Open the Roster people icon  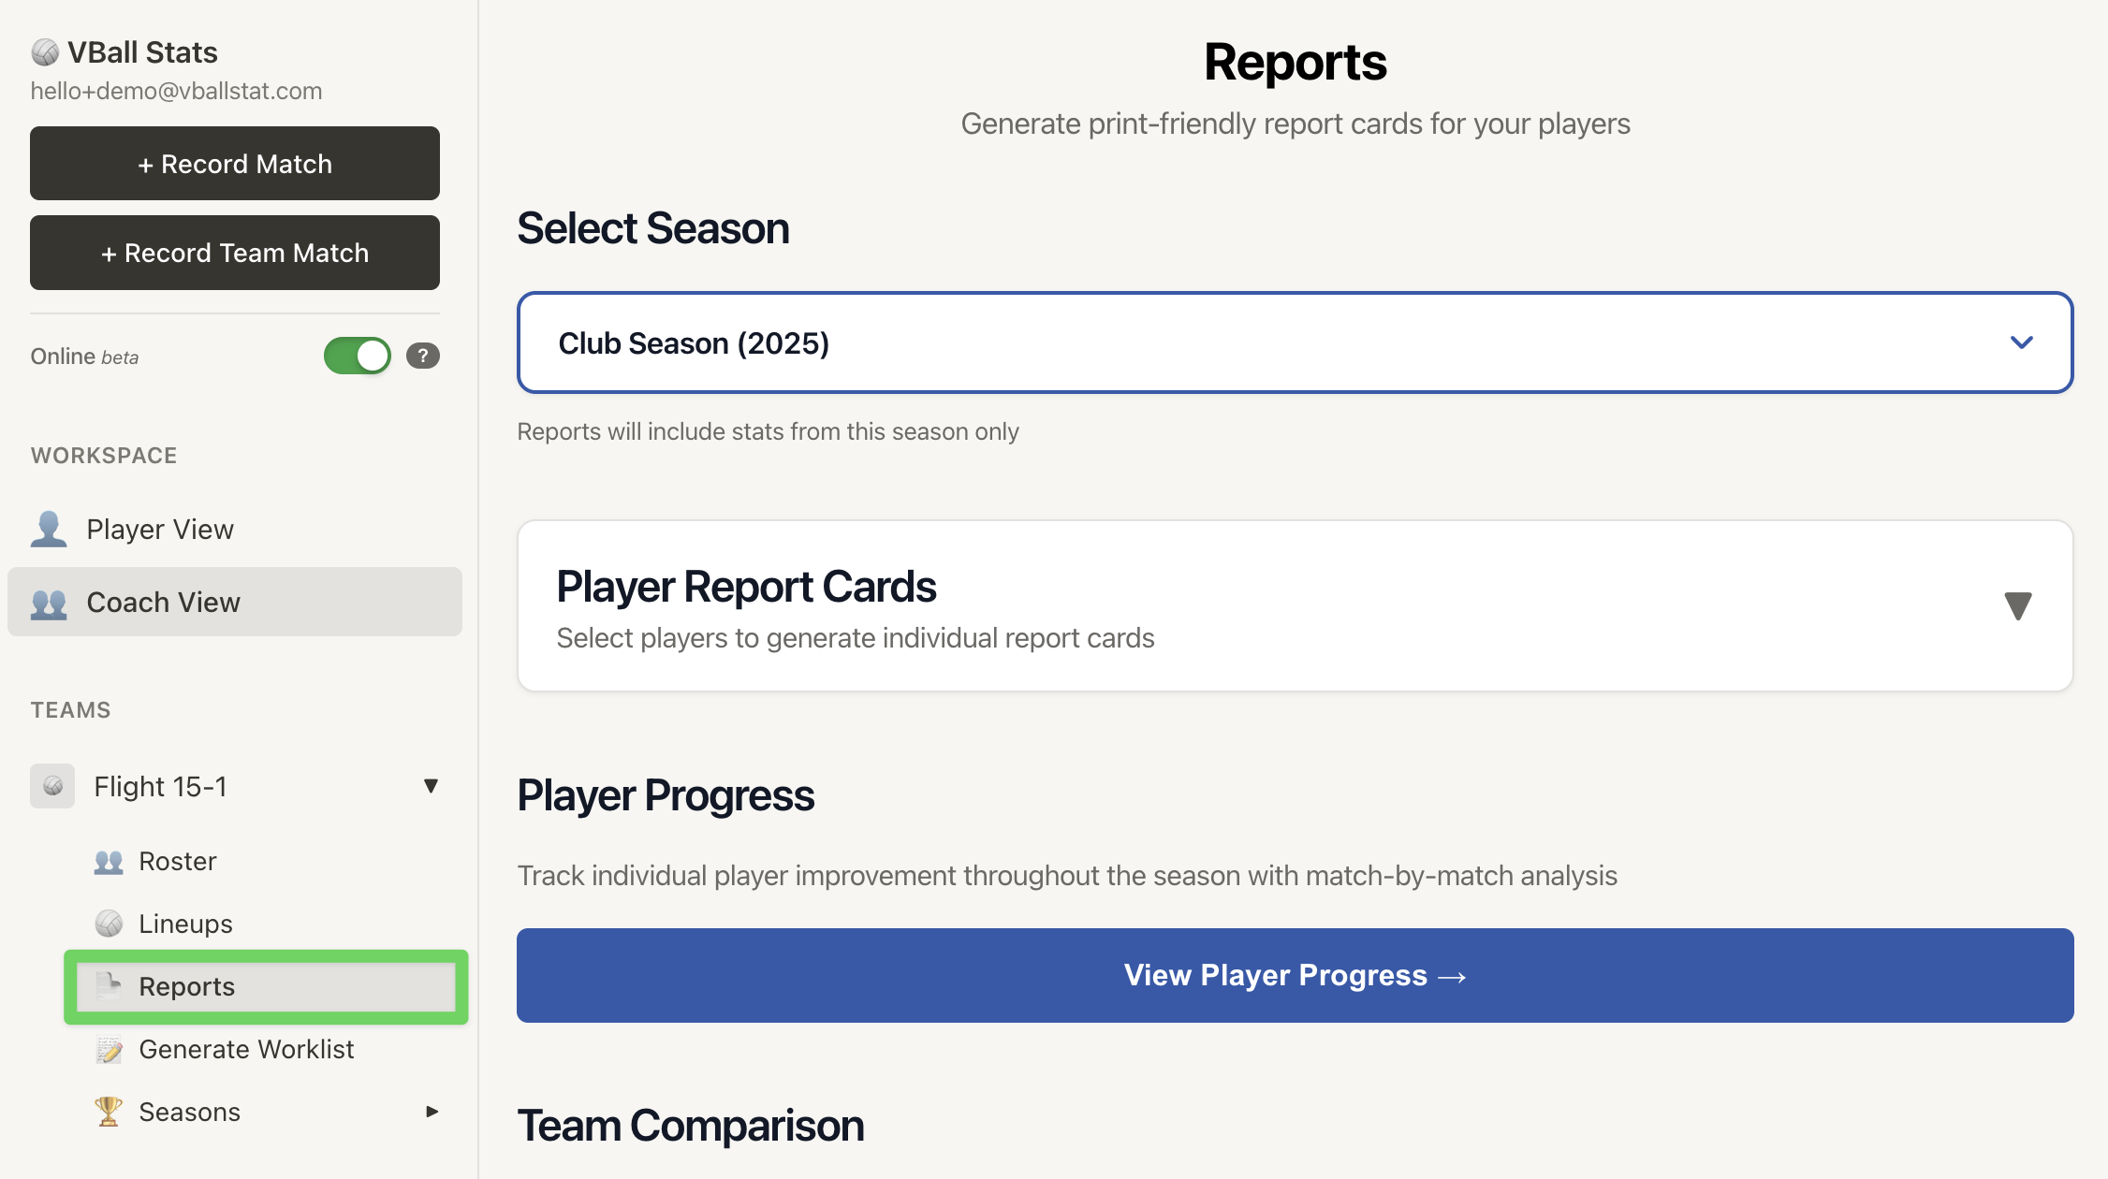click(109, 861)
